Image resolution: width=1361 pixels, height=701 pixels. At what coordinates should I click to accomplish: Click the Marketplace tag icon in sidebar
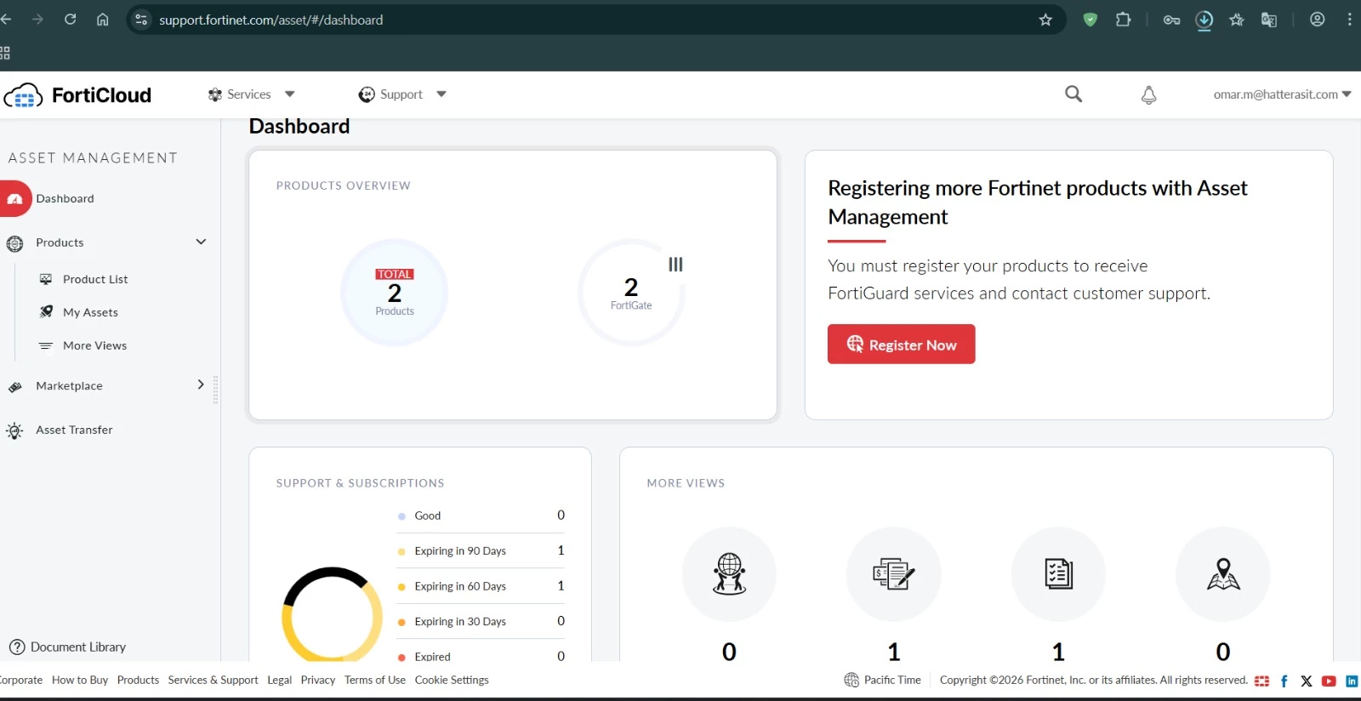click(x=14, y=387)
